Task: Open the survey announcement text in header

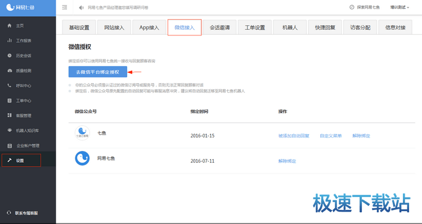Action: (118, 7)
